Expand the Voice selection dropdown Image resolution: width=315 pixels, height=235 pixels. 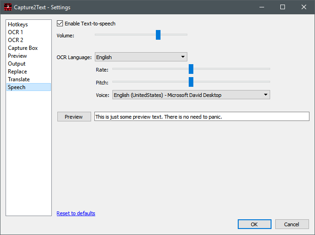tap(191, 95)
